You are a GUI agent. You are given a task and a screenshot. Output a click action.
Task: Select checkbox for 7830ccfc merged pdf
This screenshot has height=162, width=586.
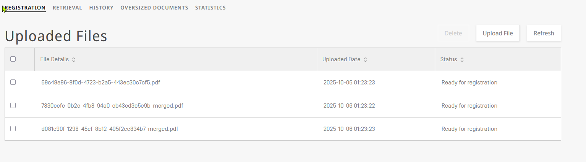(13, 105)
